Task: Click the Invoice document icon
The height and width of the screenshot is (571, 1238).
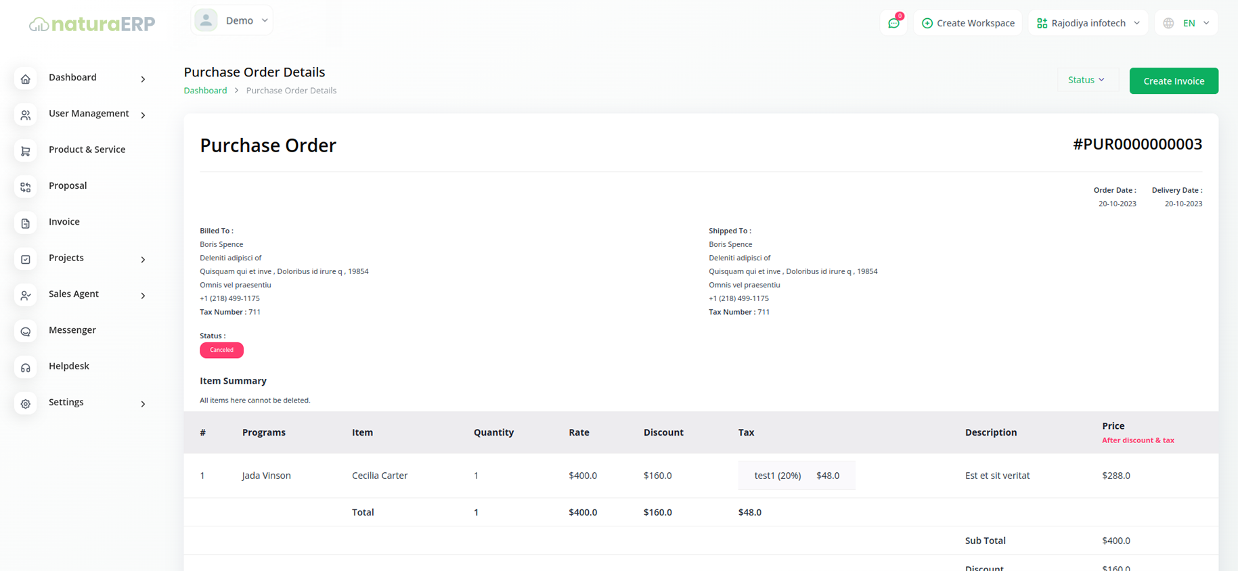Action: 26,223
